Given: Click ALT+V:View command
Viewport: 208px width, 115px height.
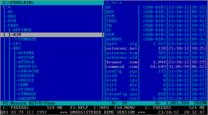Looking at the screenshot, I should 42,103.
